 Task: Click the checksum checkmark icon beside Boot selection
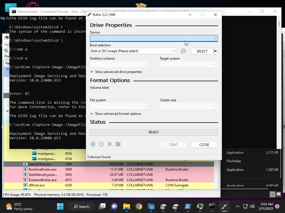point(183,51)
